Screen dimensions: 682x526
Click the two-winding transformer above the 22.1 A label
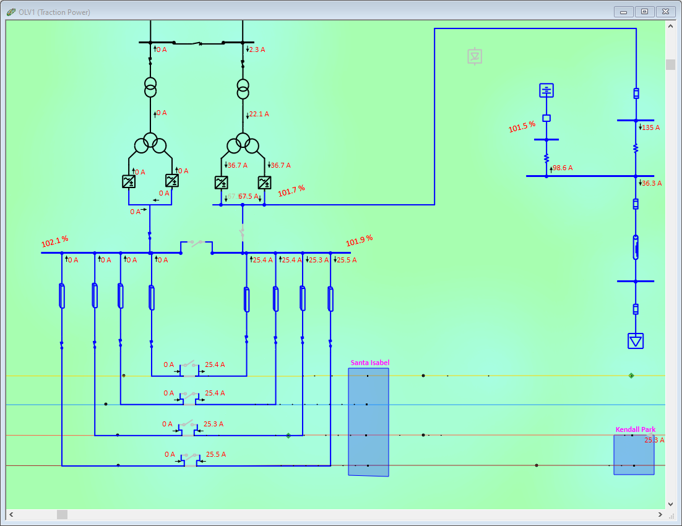(243, 88)
